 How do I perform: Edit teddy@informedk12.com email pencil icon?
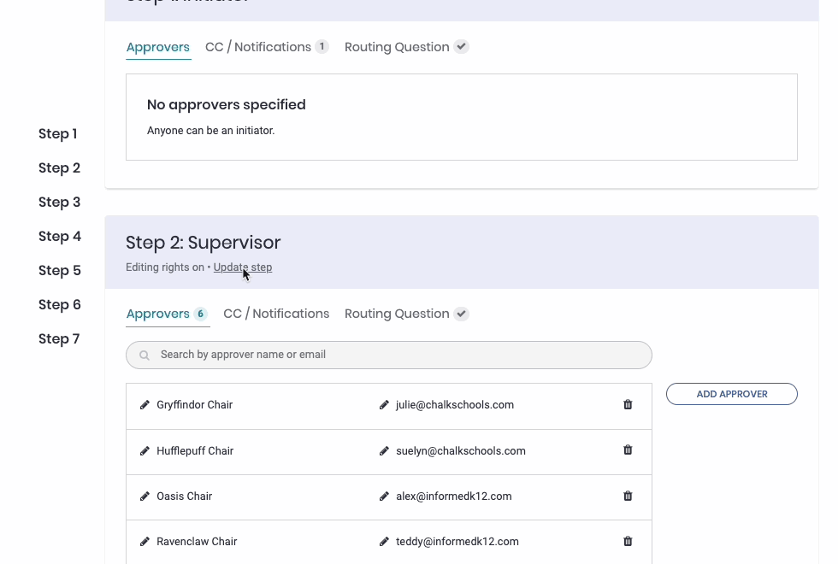[x=384, y=542]
